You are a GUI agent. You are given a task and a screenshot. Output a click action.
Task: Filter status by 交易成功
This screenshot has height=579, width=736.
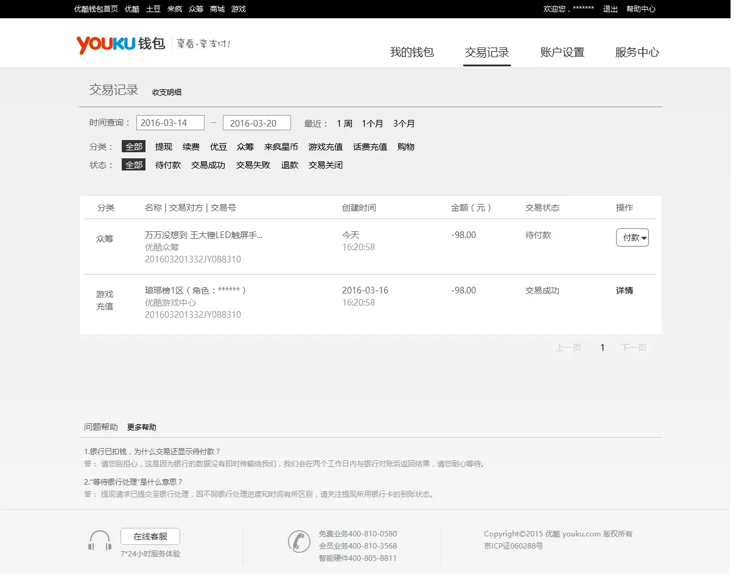[208, 165]
